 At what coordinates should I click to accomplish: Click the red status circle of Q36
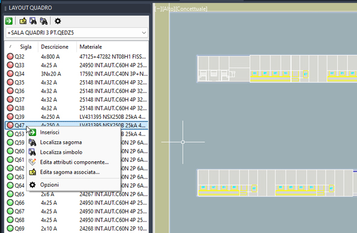click(10, 91)
